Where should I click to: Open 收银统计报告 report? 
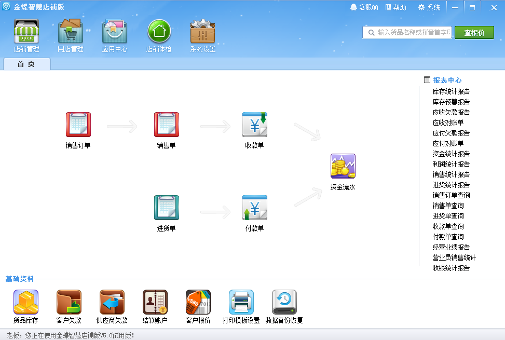coord(451,268)
